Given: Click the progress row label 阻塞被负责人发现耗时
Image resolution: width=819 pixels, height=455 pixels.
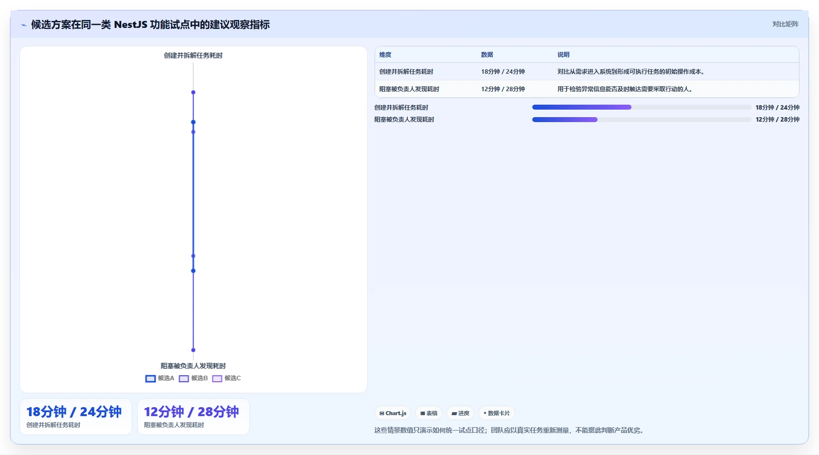Looking at the screenshot, I should (x=404, y=120).
